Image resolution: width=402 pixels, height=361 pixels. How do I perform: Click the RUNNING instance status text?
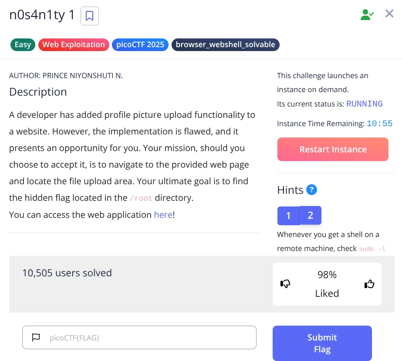click(365, 103)
